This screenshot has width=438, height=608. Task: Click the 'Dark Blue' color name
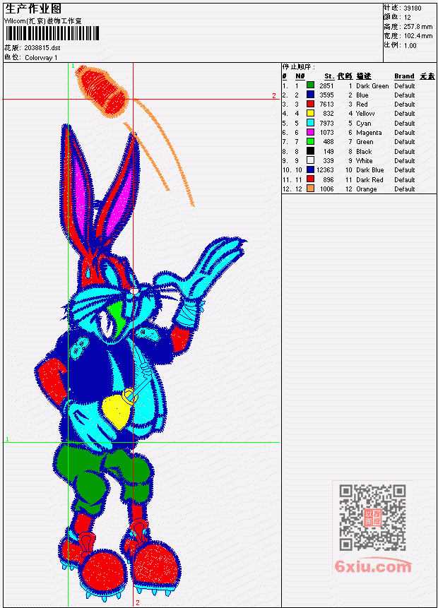[x=370, y=170]
